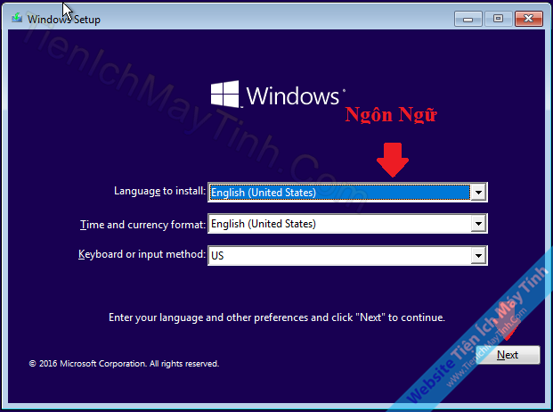
Task: Open the Keyboard or input method dropdown arrow
Action: [x=478, y=255]
